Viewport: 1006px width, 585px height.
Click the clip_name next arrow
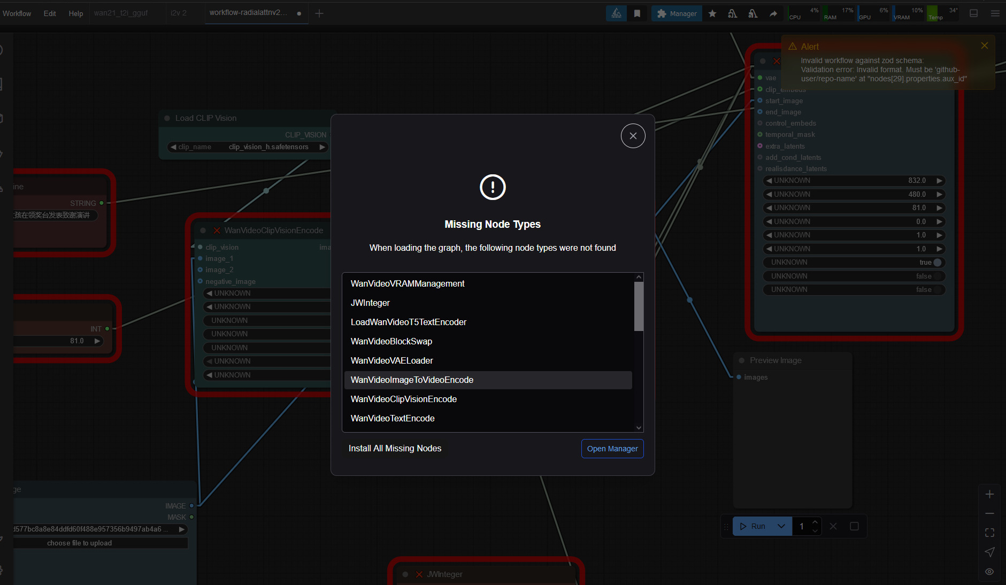pos(322,147)
